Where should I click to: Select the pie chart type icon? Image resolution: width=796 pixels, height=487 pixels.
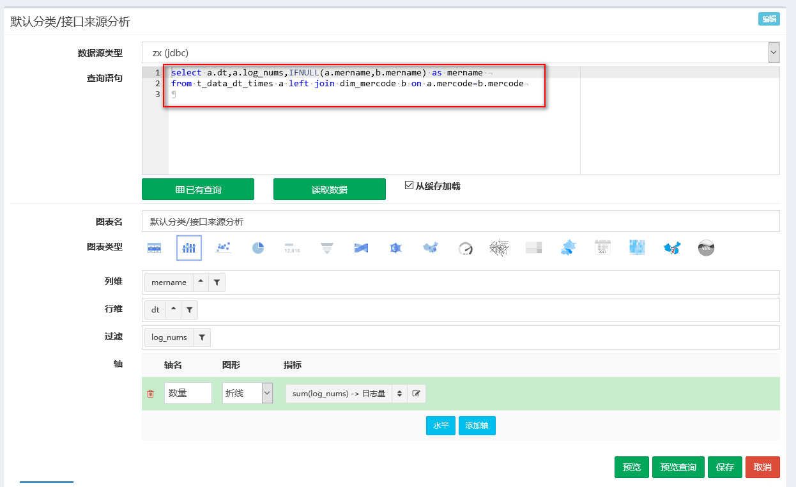[x=258, y=248]
